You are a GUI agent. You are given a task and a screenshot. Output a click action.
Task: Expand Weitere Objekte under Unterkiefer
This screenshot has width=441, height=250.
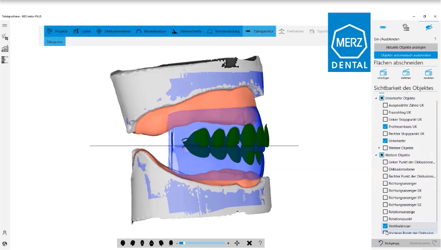379,148
